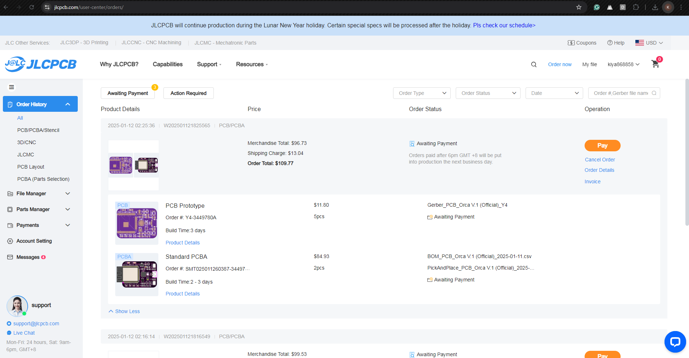Open the USD currency dropdown
Viewport: 689px width, 358px height.
649,43
